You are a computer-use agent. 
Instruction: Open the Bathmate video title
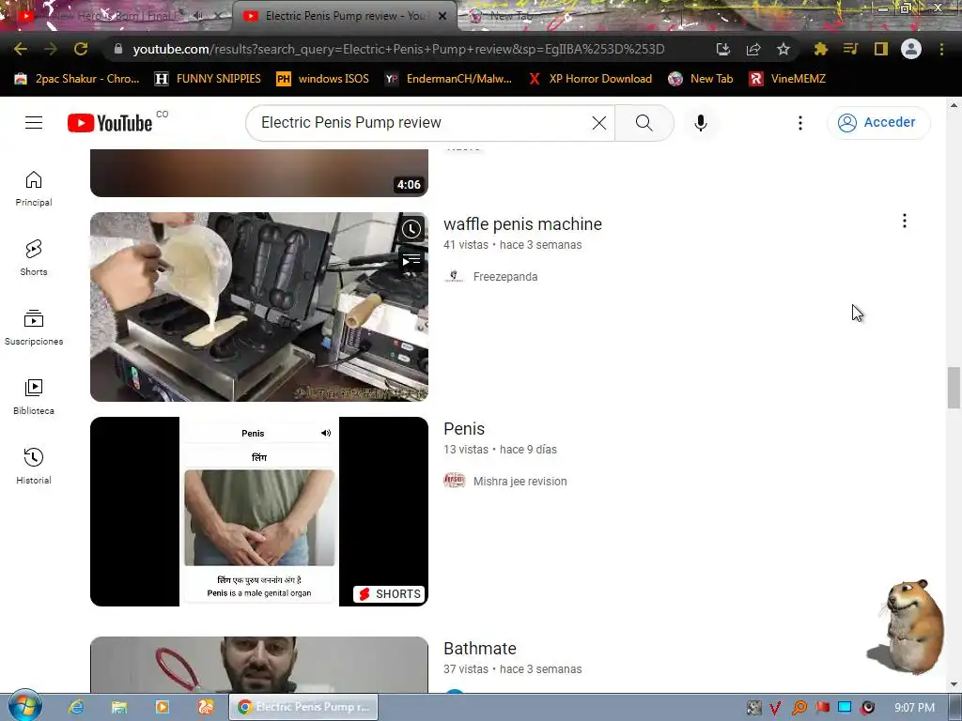(480, 649)
